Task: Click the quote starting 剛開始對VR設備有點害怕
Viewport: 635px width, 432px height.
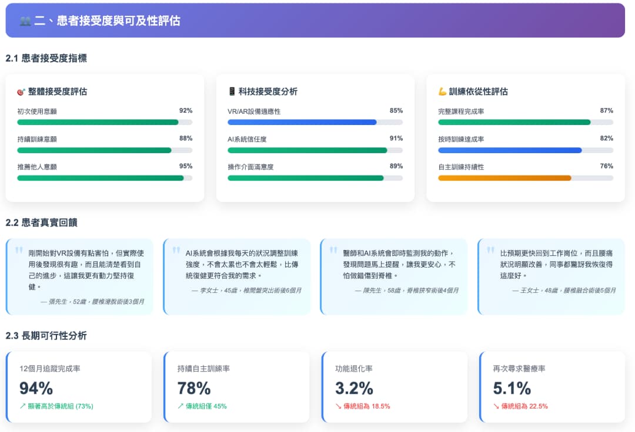Action: point(86,270)
